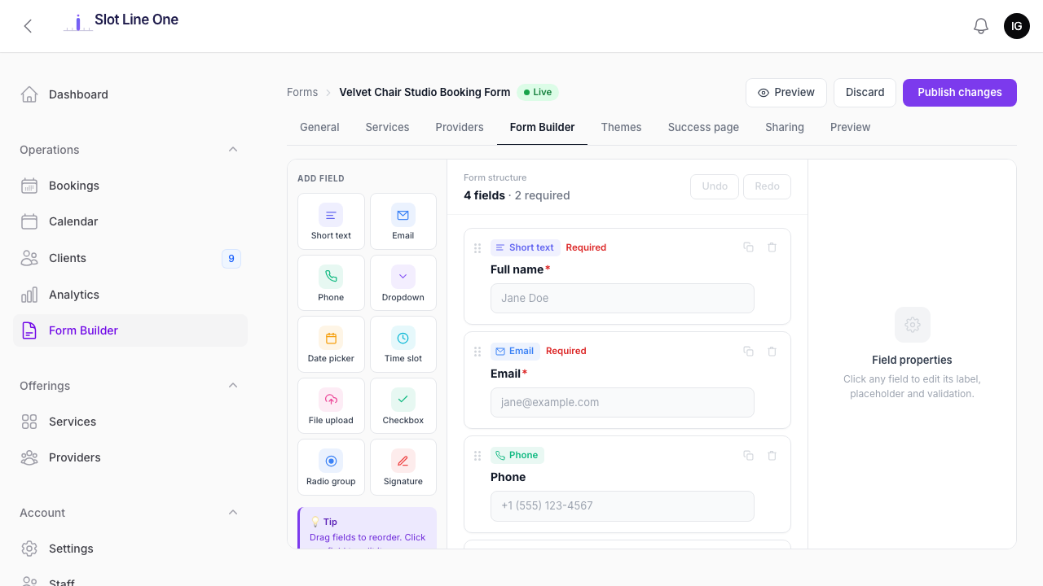This screenshot has width=1043, height=586.
Task: Collapse the Account section
Action: click(x=233, y=513)
